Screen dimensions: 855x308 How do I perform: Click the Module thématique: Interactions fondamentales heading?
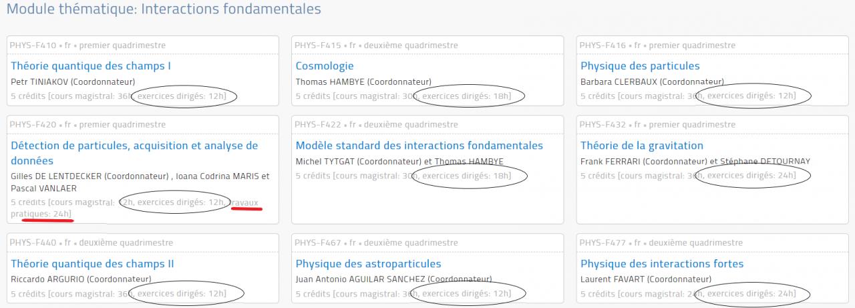click(164, 9)
